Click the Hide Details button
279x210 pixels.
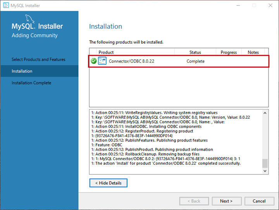(108, 183)
